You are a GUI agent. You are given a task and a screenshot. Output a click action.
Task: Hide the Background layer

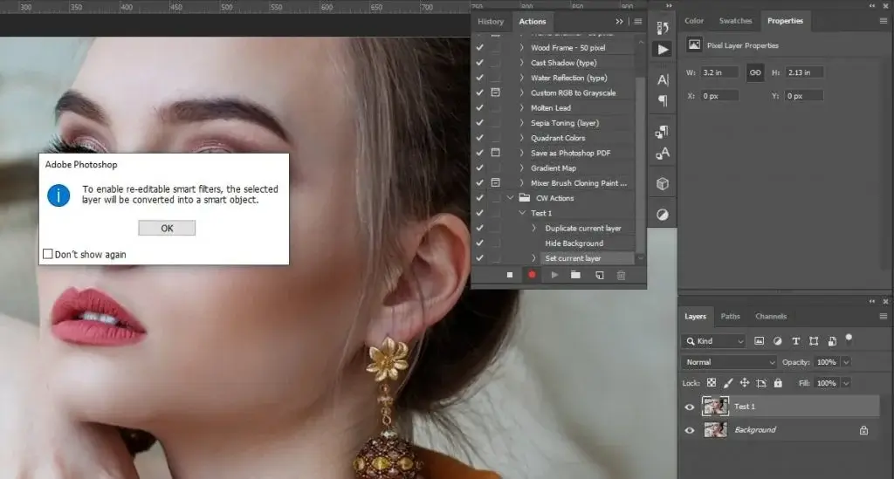[690, 430]
